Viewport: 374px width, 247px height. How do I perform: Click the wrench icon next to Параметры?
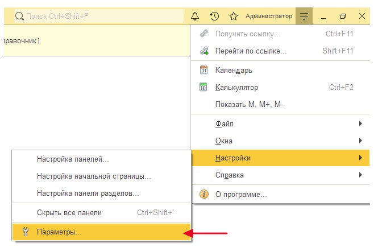(x=24, y=232)
